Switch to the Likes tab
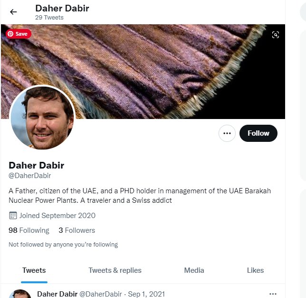 (255, 270)
